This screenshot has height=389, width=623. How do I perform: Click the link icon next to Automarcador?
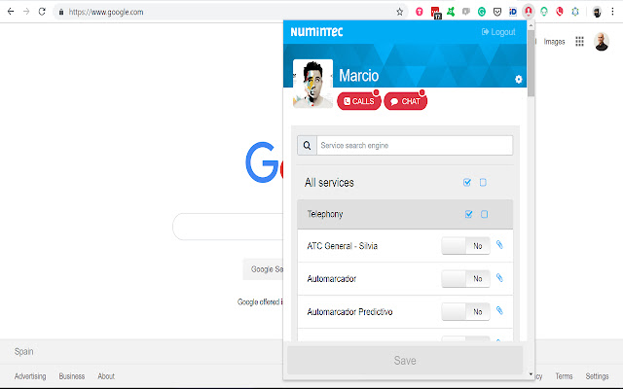[x=499, y=278]
